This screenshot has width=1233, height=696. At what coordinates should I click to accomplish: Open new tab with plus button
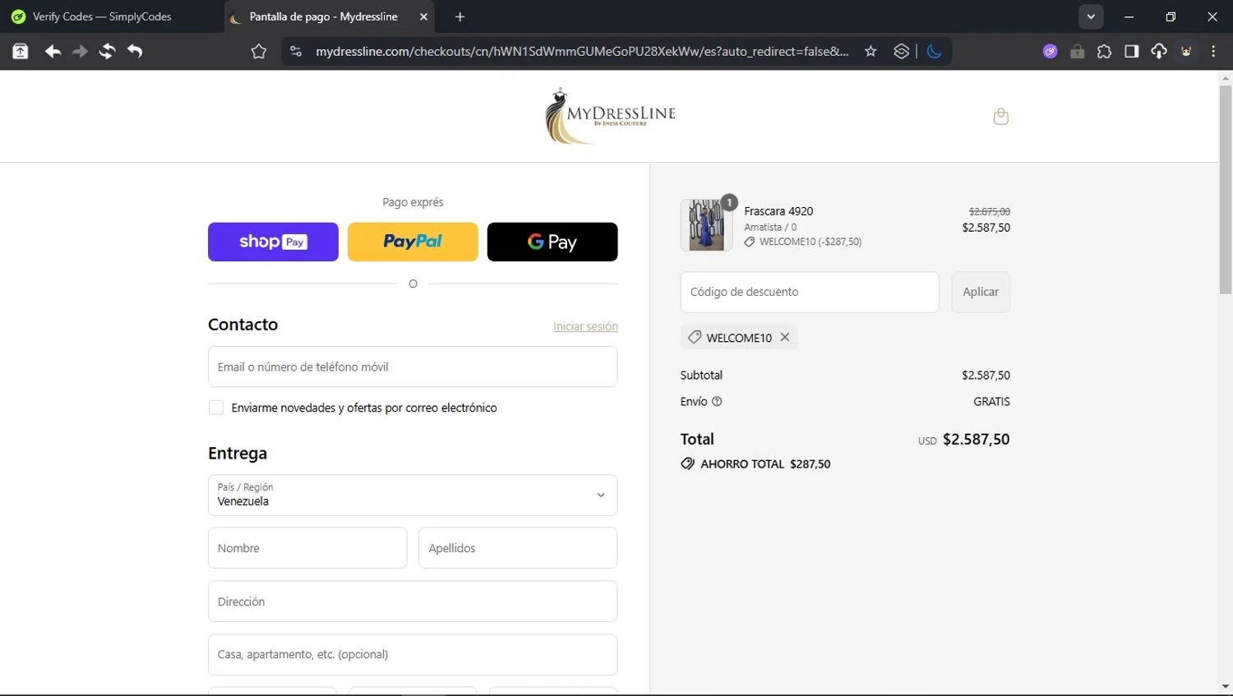point(459,16)
